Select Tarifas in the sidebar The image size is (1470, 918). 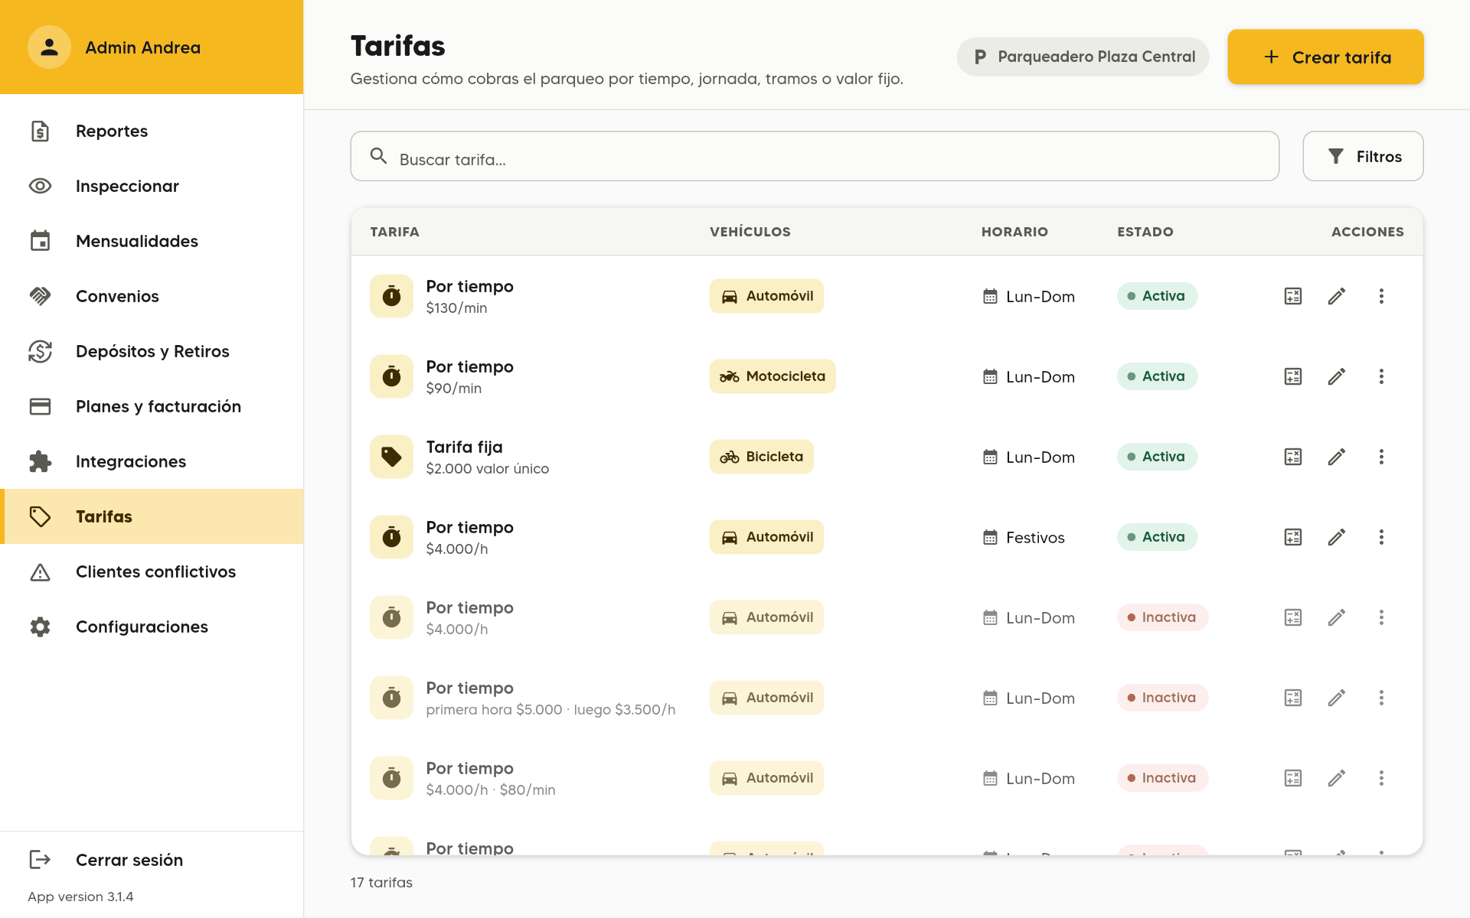click(x=152, y=516)
